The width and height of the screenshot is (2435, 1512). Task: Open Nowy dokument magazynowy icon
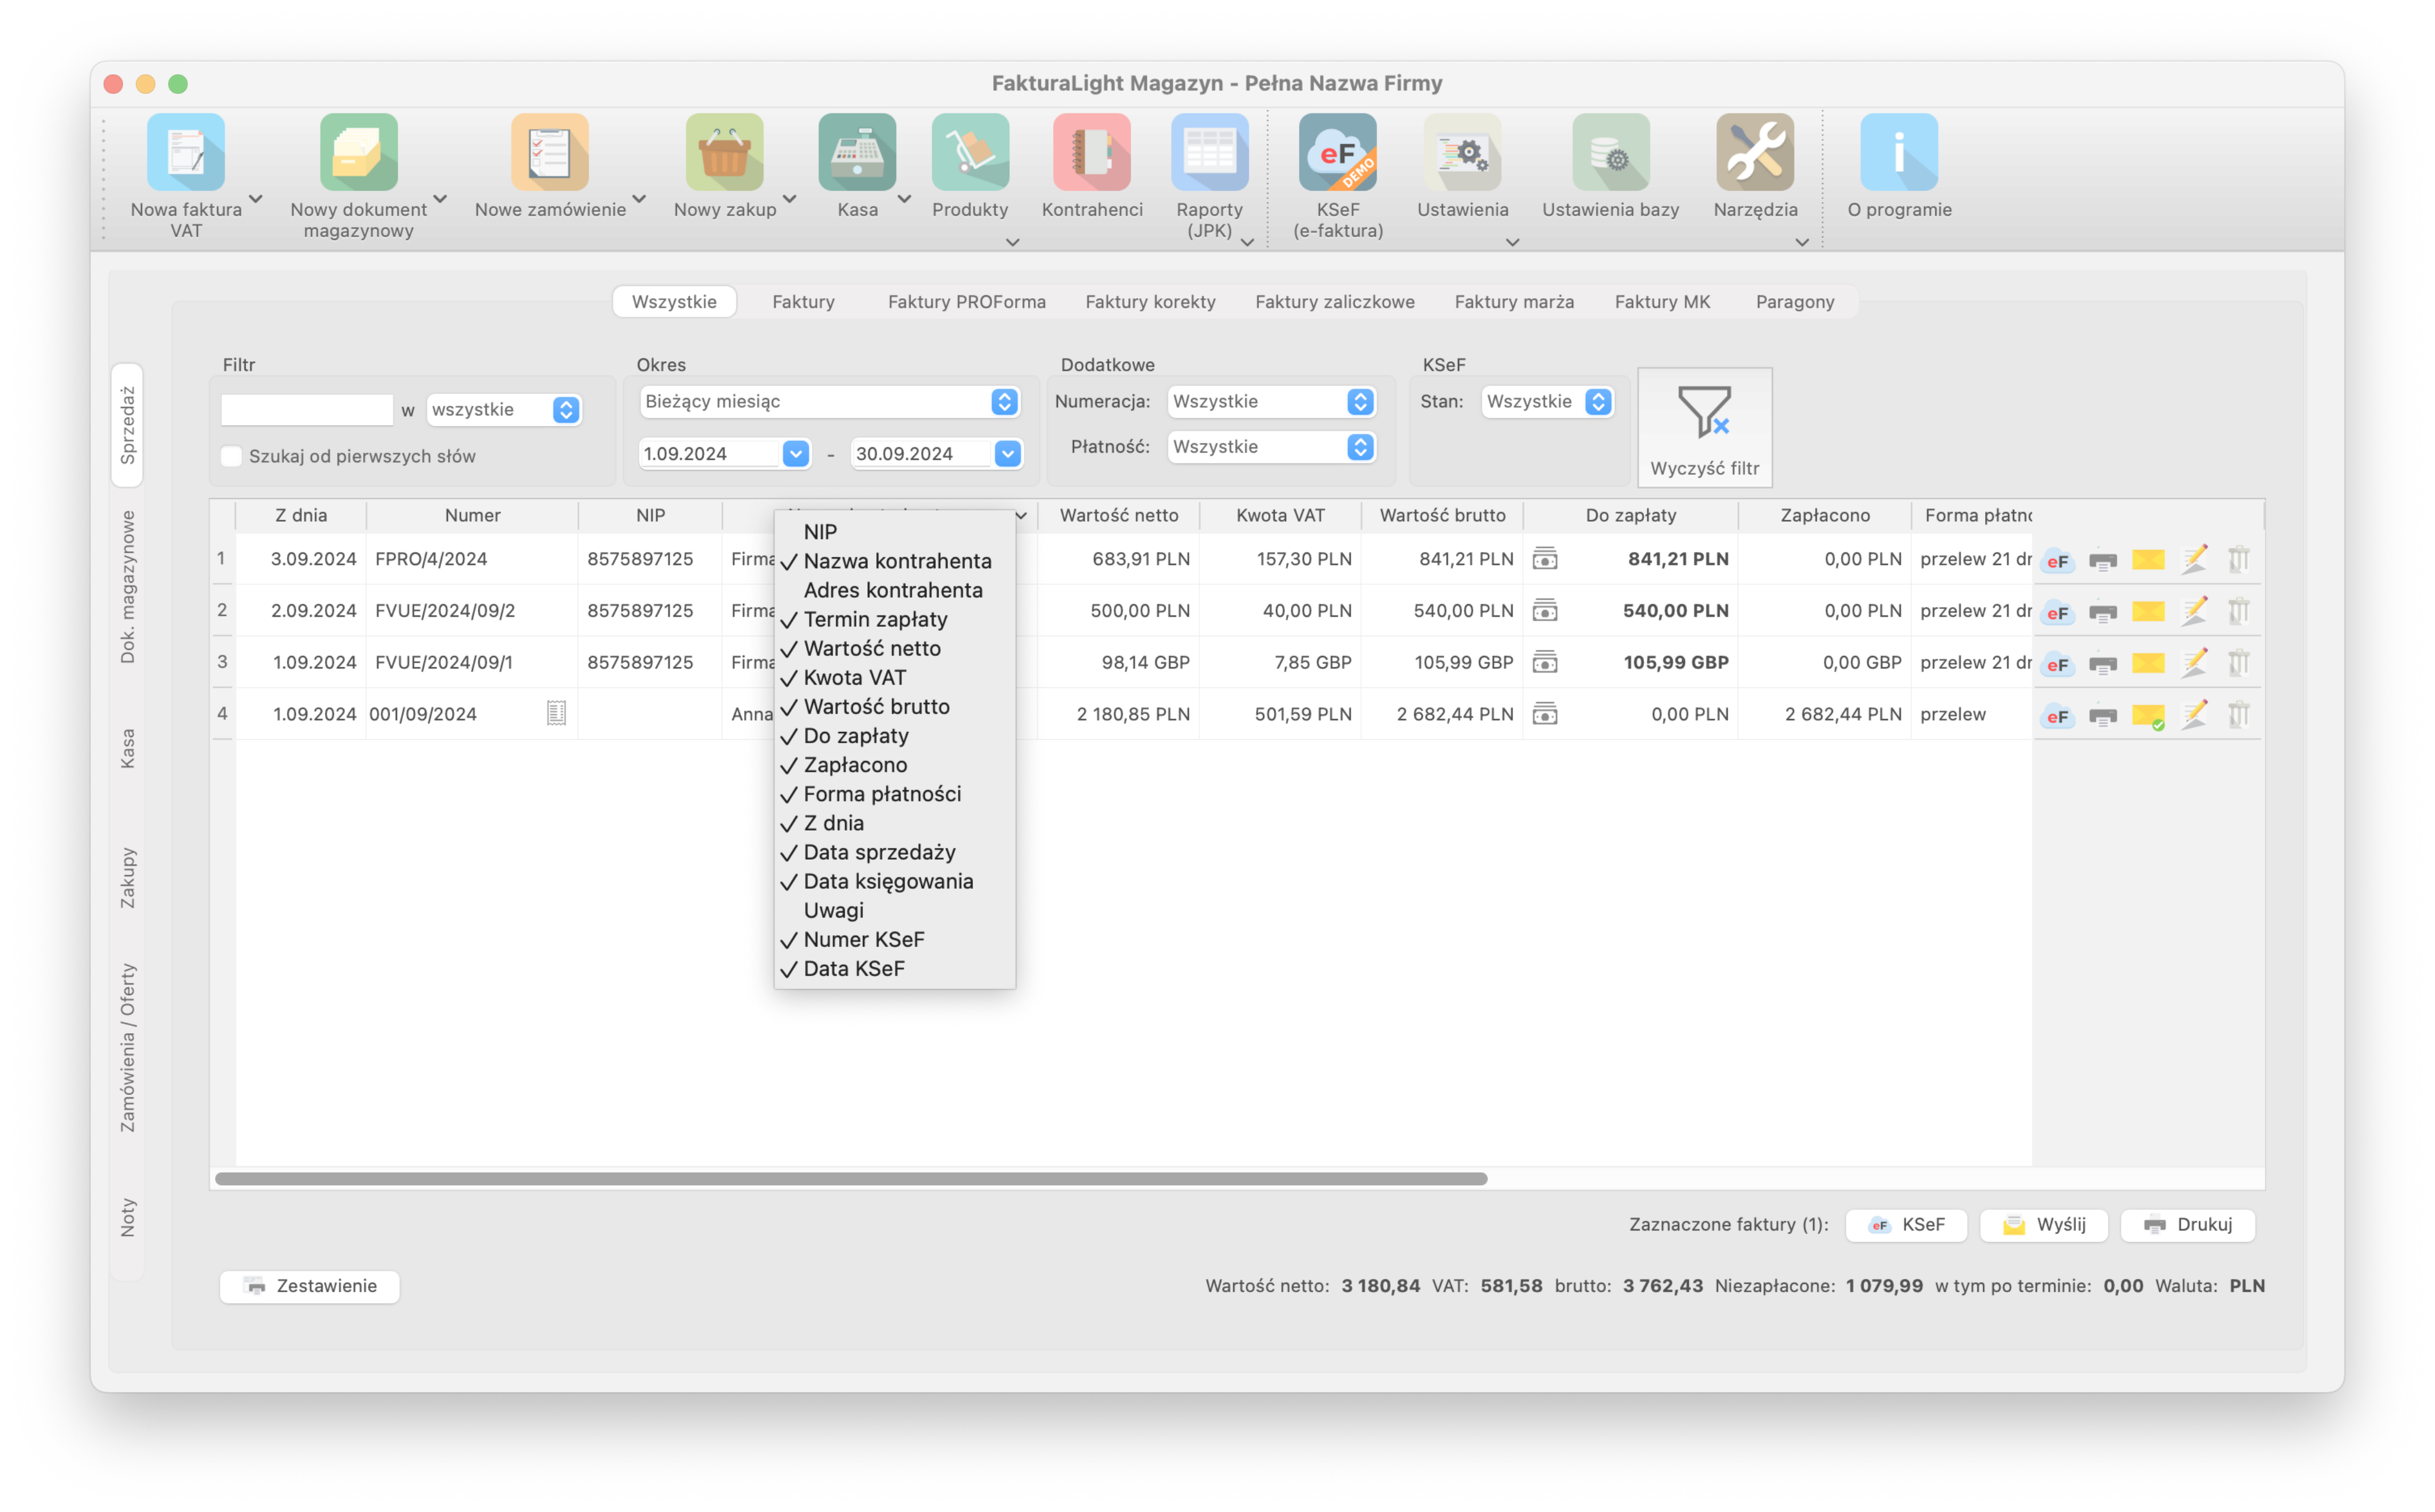pos(358,152)
